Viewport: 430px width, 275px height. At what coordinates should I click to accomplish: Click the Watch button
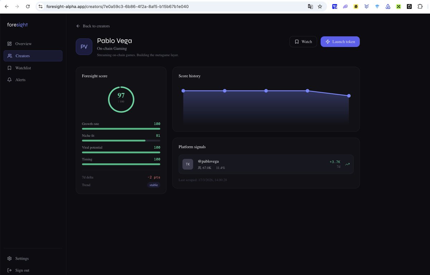pos(303,42)
